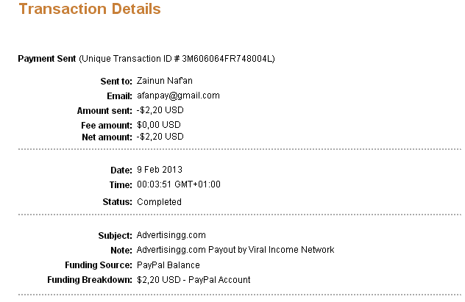
Task: Click the Funding Breakdown PayPal Account value
Action: [x=194, y=280]
